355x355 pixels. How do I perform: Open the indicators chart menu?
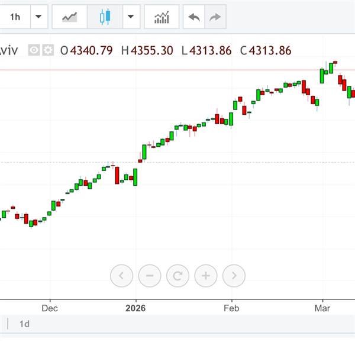[x=162, y=17]
